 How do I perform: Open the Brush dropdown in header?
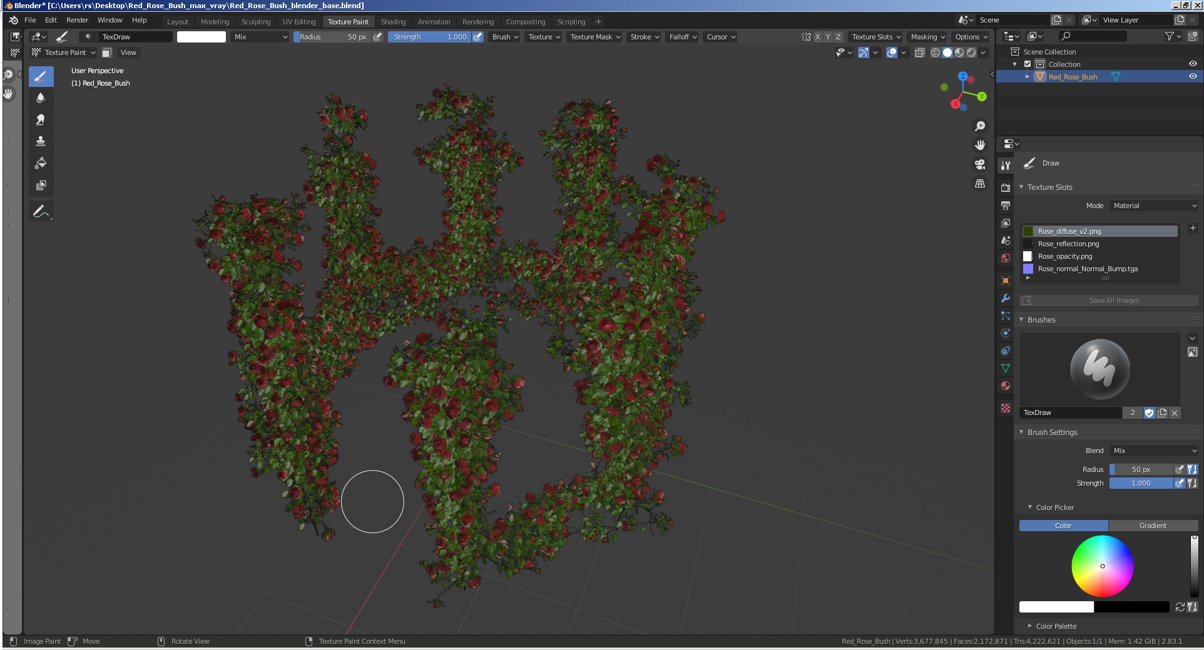tap(505, 37)
